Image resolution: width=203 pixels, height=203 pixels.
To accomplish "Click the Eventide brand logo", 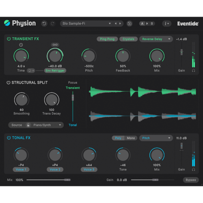I will click(x=188, y=24).
